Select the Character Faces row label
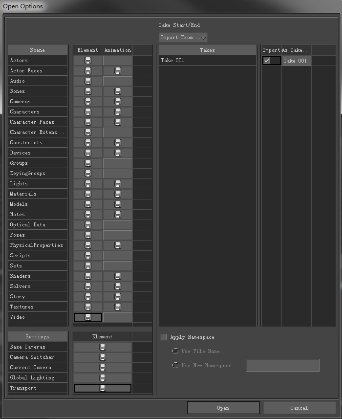Screen dimensions: 342x419 pos(38,122)
